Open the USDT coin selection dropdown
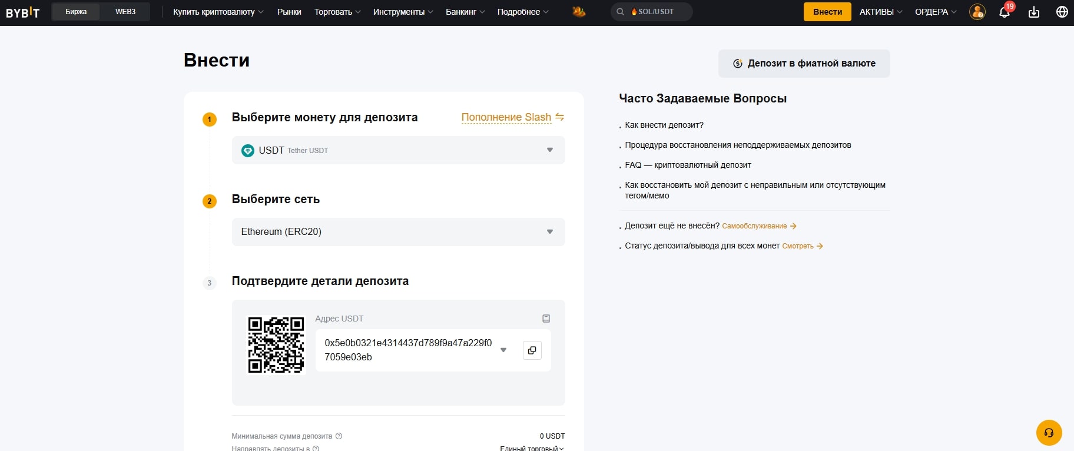 click(x=399, y=150)
